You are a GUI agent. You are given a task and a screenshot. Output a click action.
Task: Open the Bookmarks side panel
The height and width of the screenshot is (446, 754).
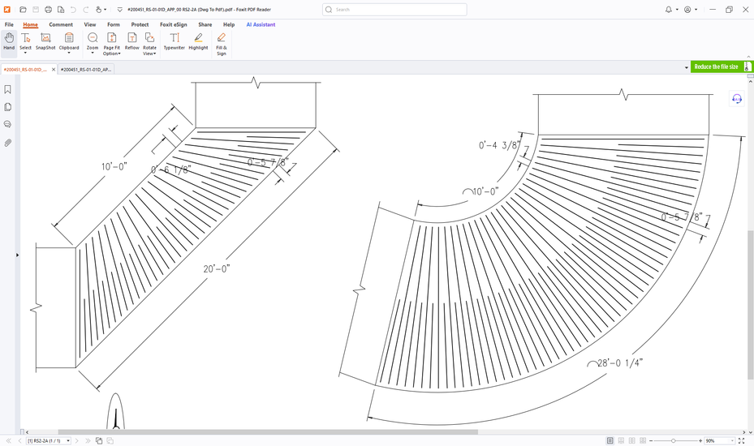tap(7, 89)
